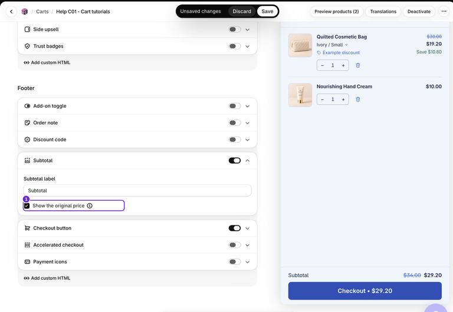453x312 pixels.
Task: Click the Help C01 - Cart tutorials title
Action: [83, 12]
